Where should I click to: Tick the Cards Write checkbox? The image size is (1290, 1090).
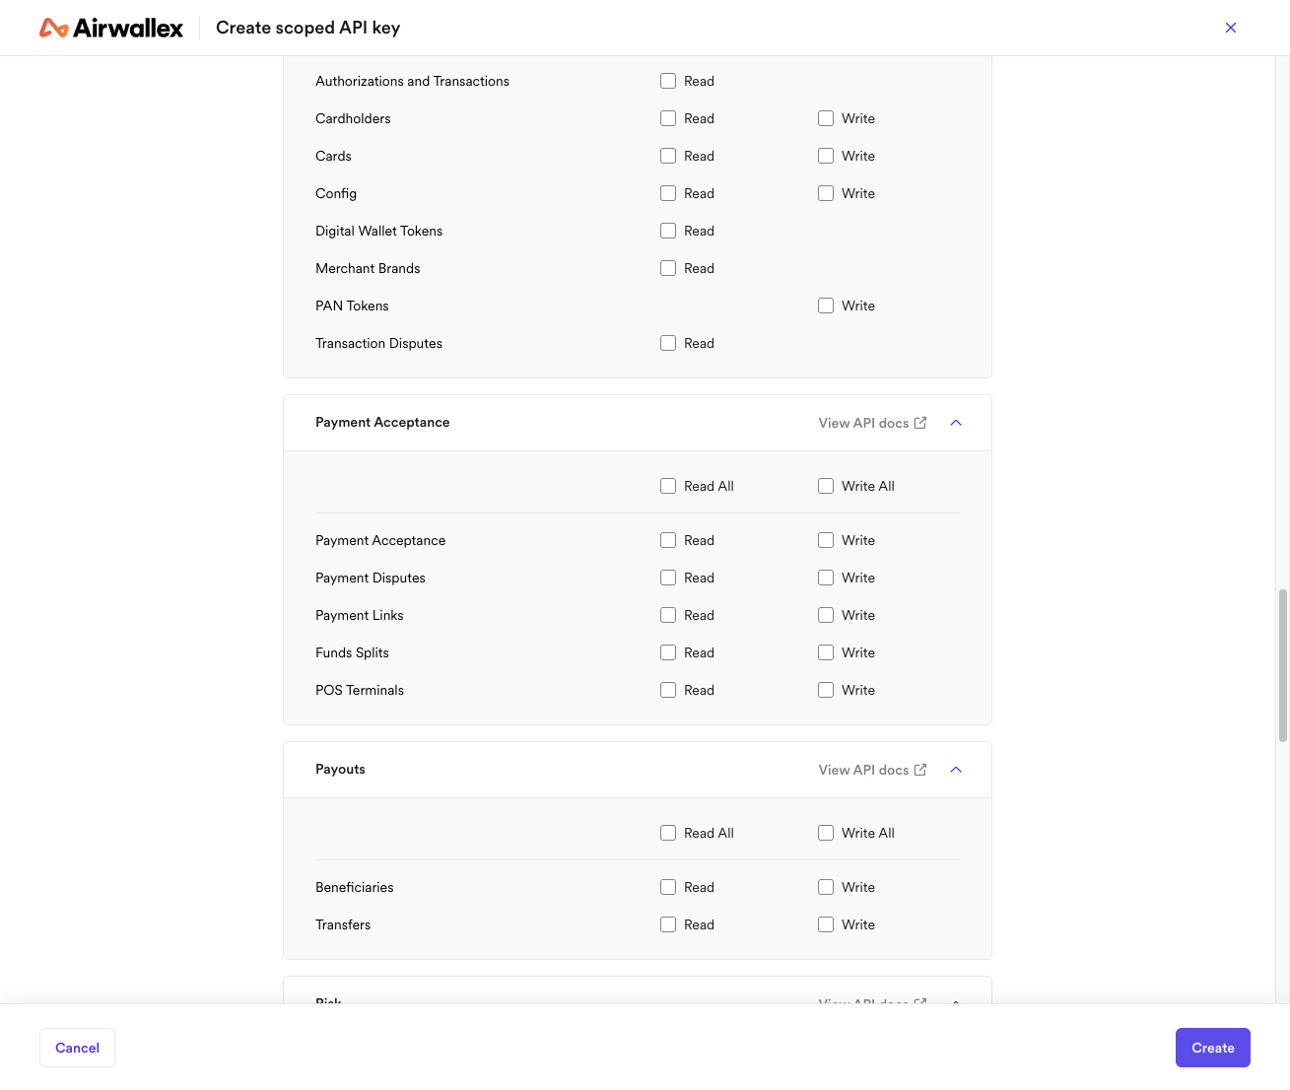[x=826, y=156]
